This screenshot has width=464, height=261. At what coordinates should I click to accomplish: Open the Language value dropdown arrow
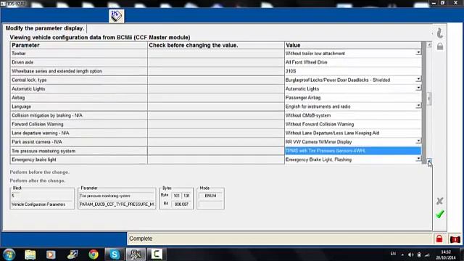point(418,106)
